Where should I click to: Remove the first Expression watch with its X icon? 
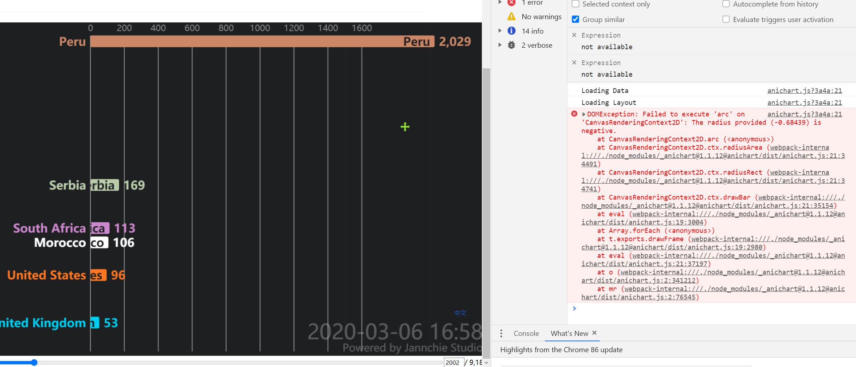pyautogui.click(x=574, y=35)
